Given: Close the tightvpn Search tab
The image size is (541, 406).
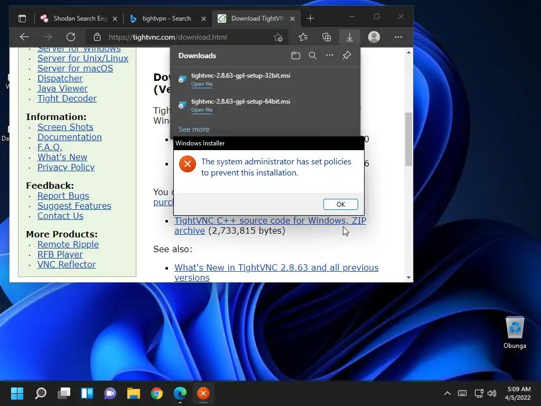Looking at the screenshot, I should [203, 19].
